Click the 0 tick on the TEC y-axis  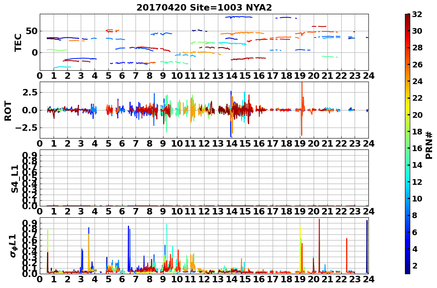(34, 52)
